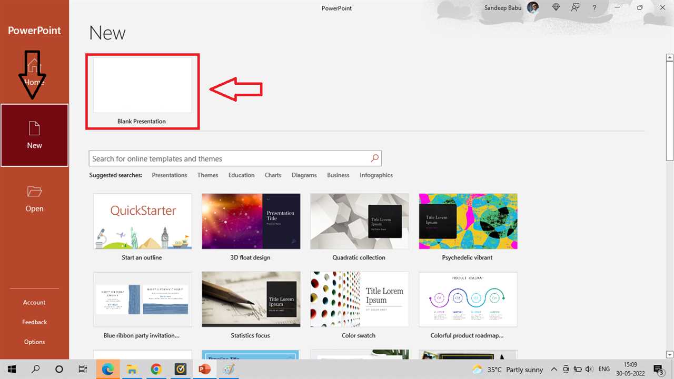The image size is (674, 379).
Task: Click the Blank Presentation thumbnail
Action: pyautogui.click(x=142, y=85)
